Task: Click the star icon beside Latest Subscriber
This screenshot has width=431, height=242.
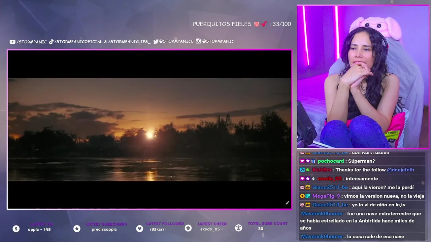Action: pos(77,229)
